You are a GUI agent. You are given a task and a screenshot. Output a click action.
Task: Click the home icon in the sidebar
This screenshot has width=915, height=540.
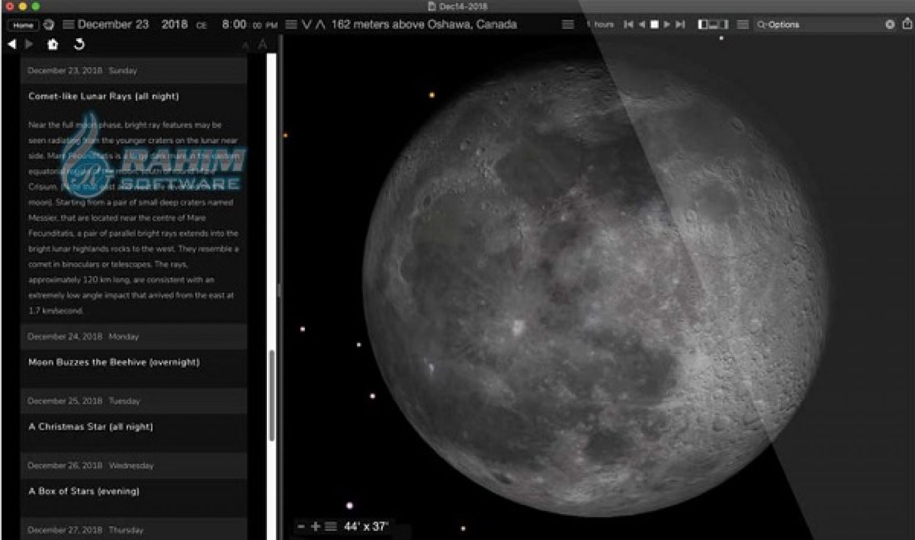point(53,44)
